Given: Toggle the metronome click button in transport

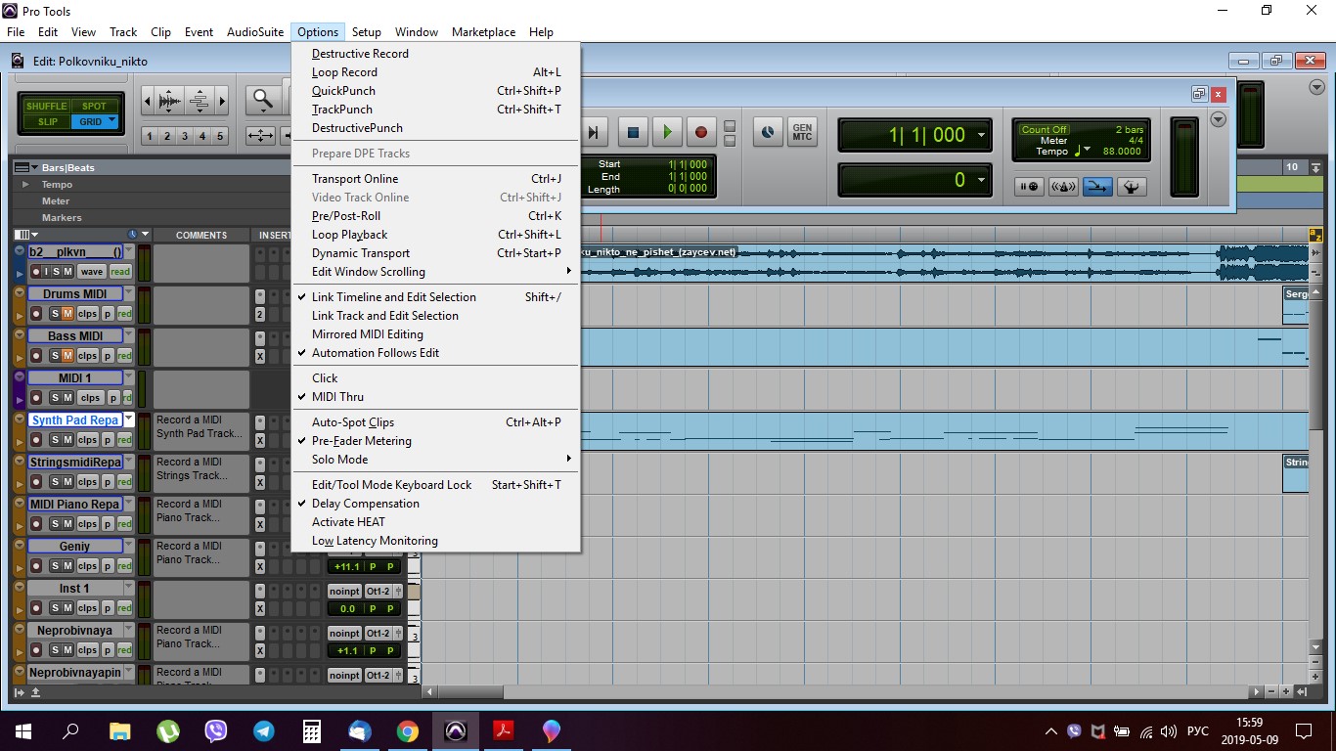Looking at the screenshot, I should (1063, 186).
